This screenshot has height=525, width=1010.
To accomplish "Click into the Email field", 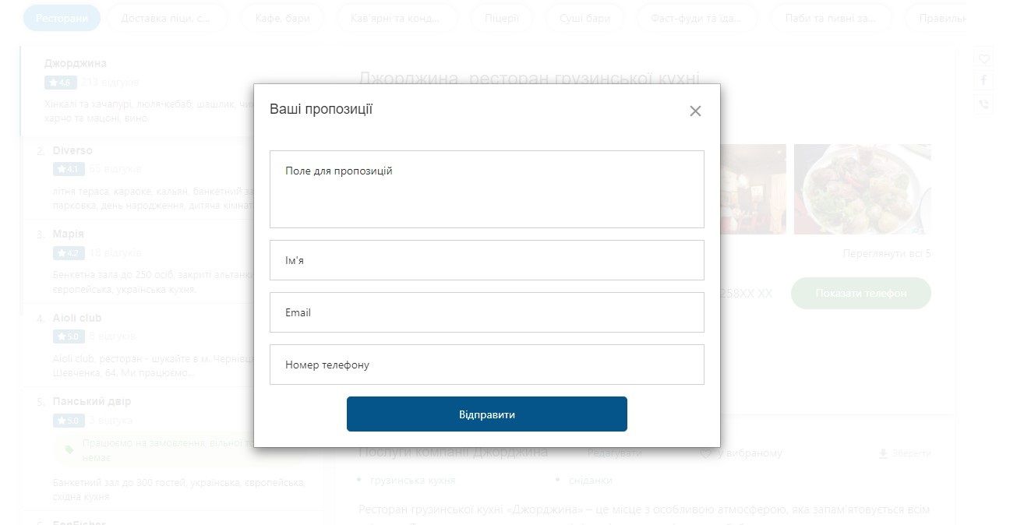I will click(x=486, y=312).
